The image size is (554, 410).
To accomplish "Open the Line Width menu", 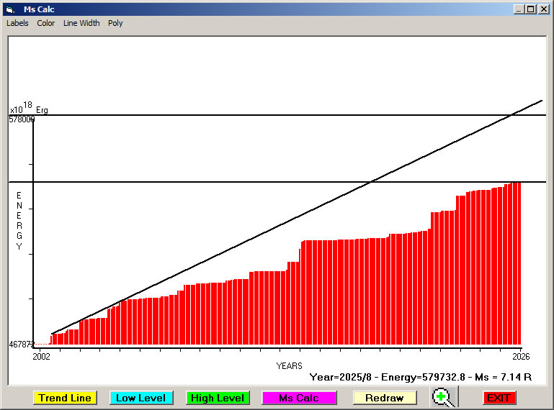I will (x=81, y=23).
